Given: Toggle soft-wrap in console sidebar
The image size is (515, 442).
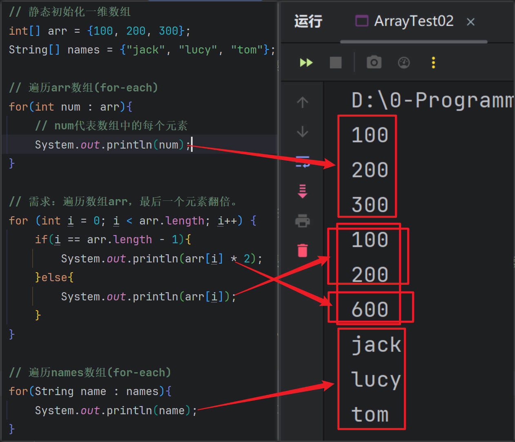Looking at the screenshot, I should click(x=302, y=162).
